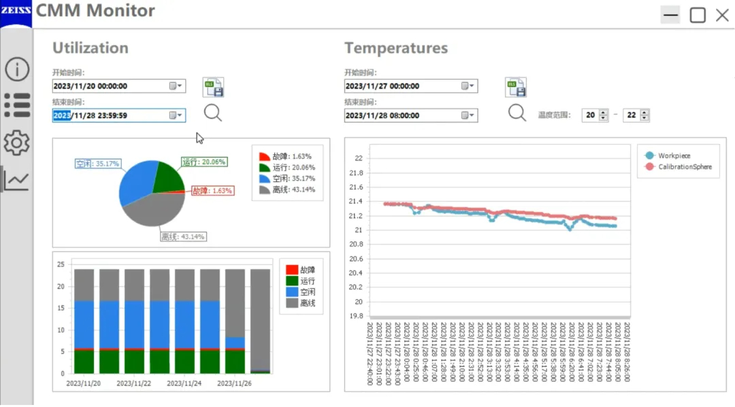
Task: Close the CMM Monitor window
Action: [x=722, y=15]
